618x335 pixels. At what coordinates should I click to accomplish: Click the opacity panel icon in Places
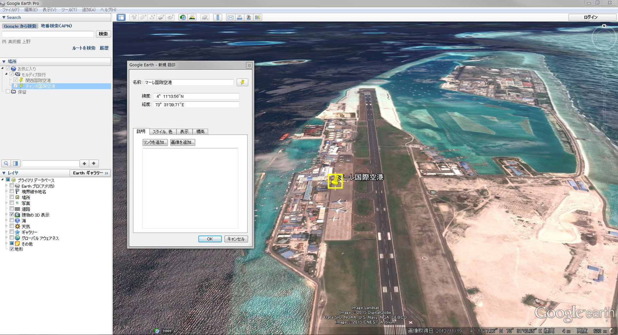pos(15,163)
